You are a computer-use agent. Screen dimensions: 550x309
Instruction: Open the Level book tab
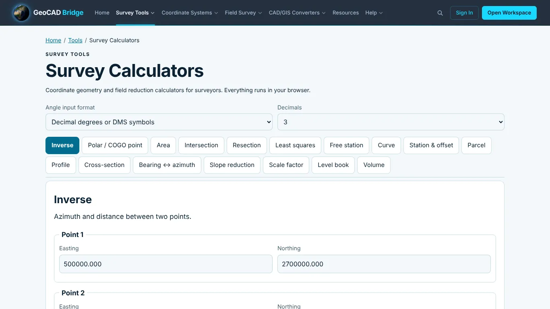pos(333,165)
